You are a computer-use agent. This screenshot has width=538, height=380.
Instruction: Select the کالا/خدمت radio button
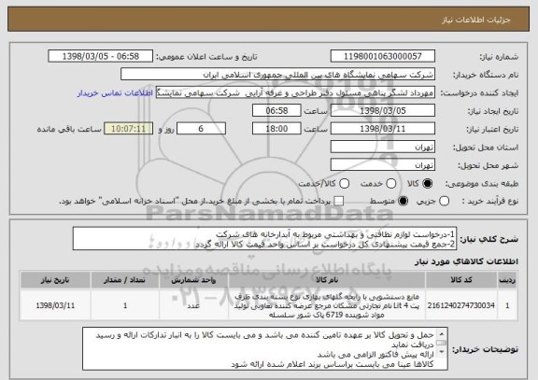pos(344,184)
